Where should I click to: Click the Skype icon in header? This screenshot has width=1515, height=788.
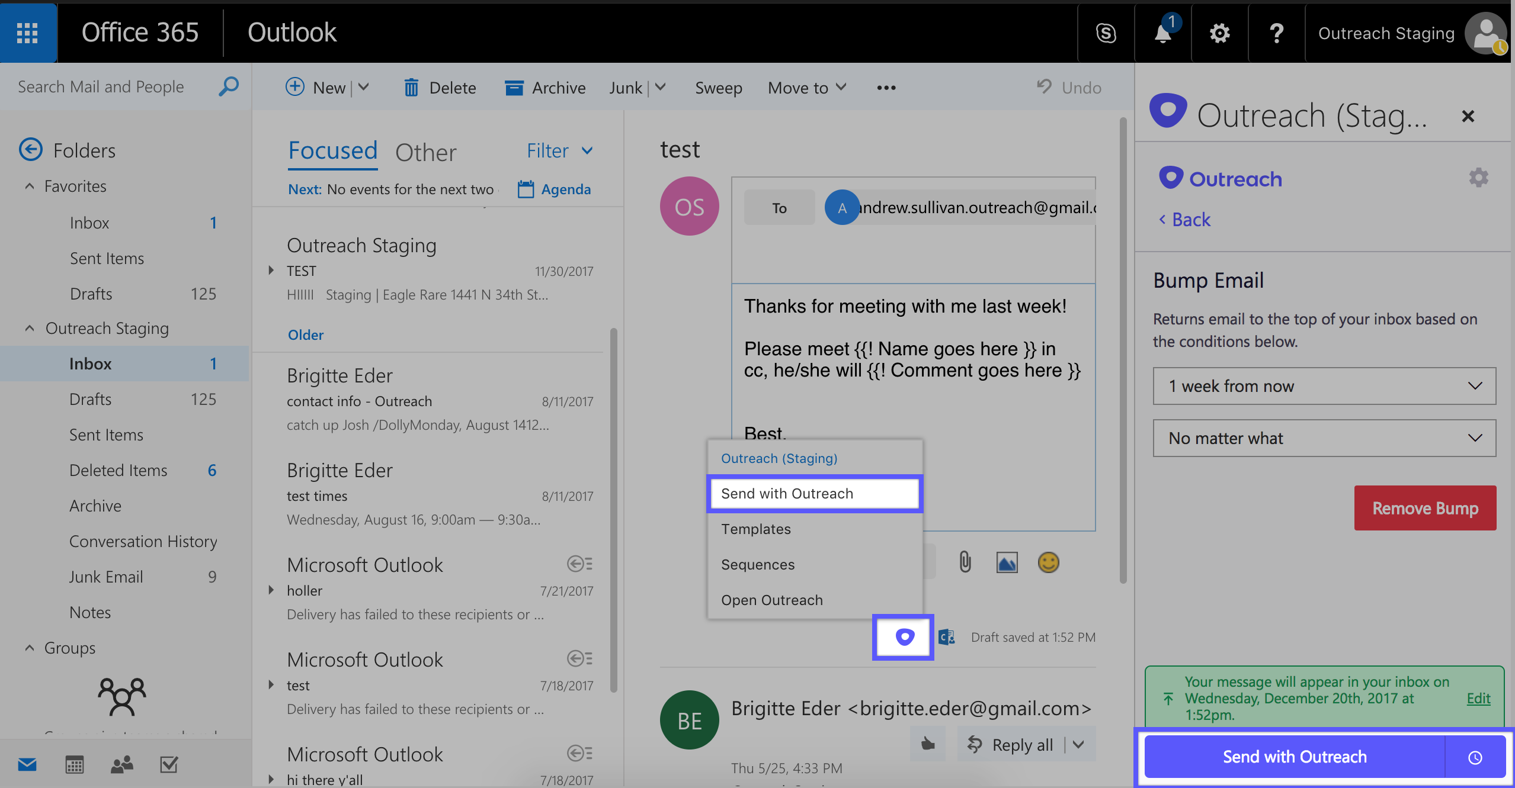(x=1106, y=33)
